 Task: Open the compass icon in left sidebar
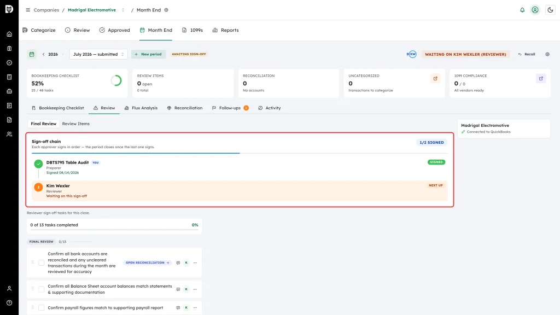pos(9,63)
